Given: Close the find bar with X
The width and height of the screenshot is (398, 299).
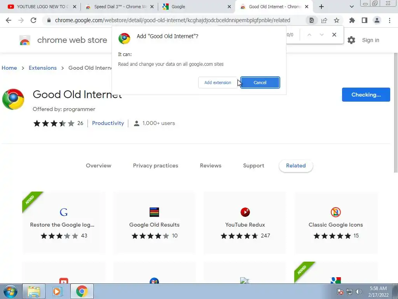Looking at the screenshot, I should coord(334,35).
